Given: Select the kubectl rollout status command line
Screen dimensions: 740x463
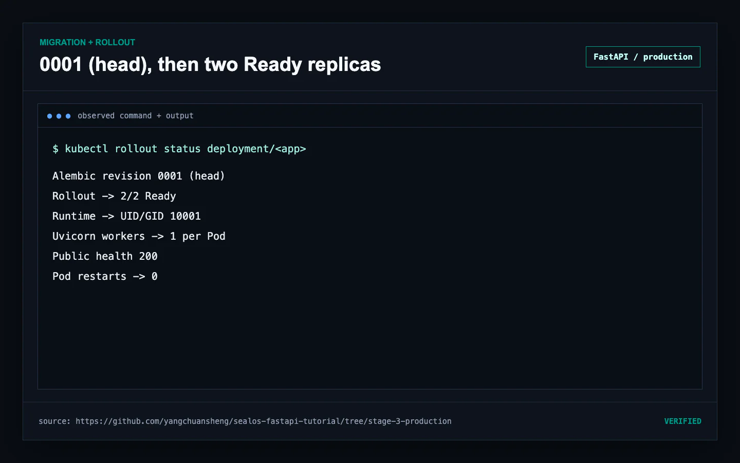Looking at the screenshot, I should tap(179, 149).
